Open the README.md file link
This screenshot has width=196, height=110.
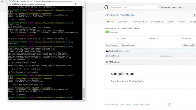[114, 56]
